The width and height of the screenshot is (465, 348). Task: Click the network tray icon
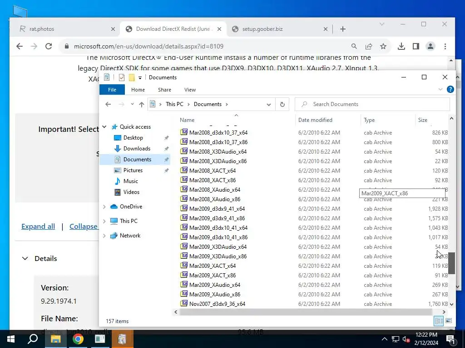point(396,339)
